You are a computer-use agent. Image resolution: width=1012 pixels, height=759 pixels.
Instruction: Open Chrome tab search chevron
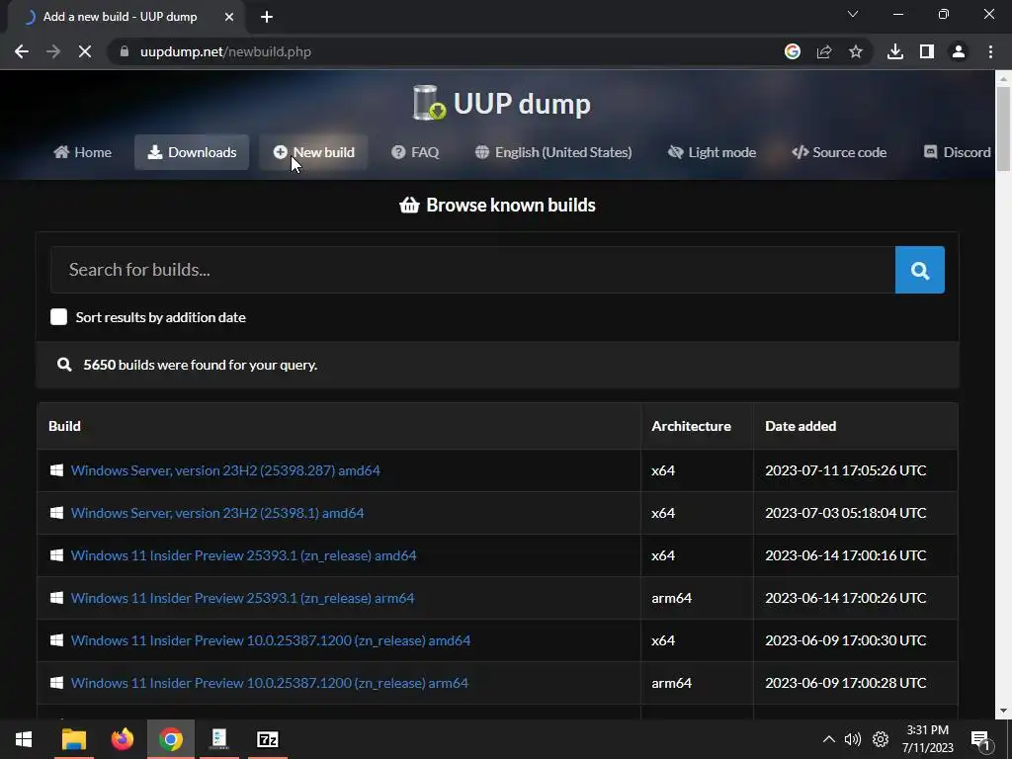point(853,14)
